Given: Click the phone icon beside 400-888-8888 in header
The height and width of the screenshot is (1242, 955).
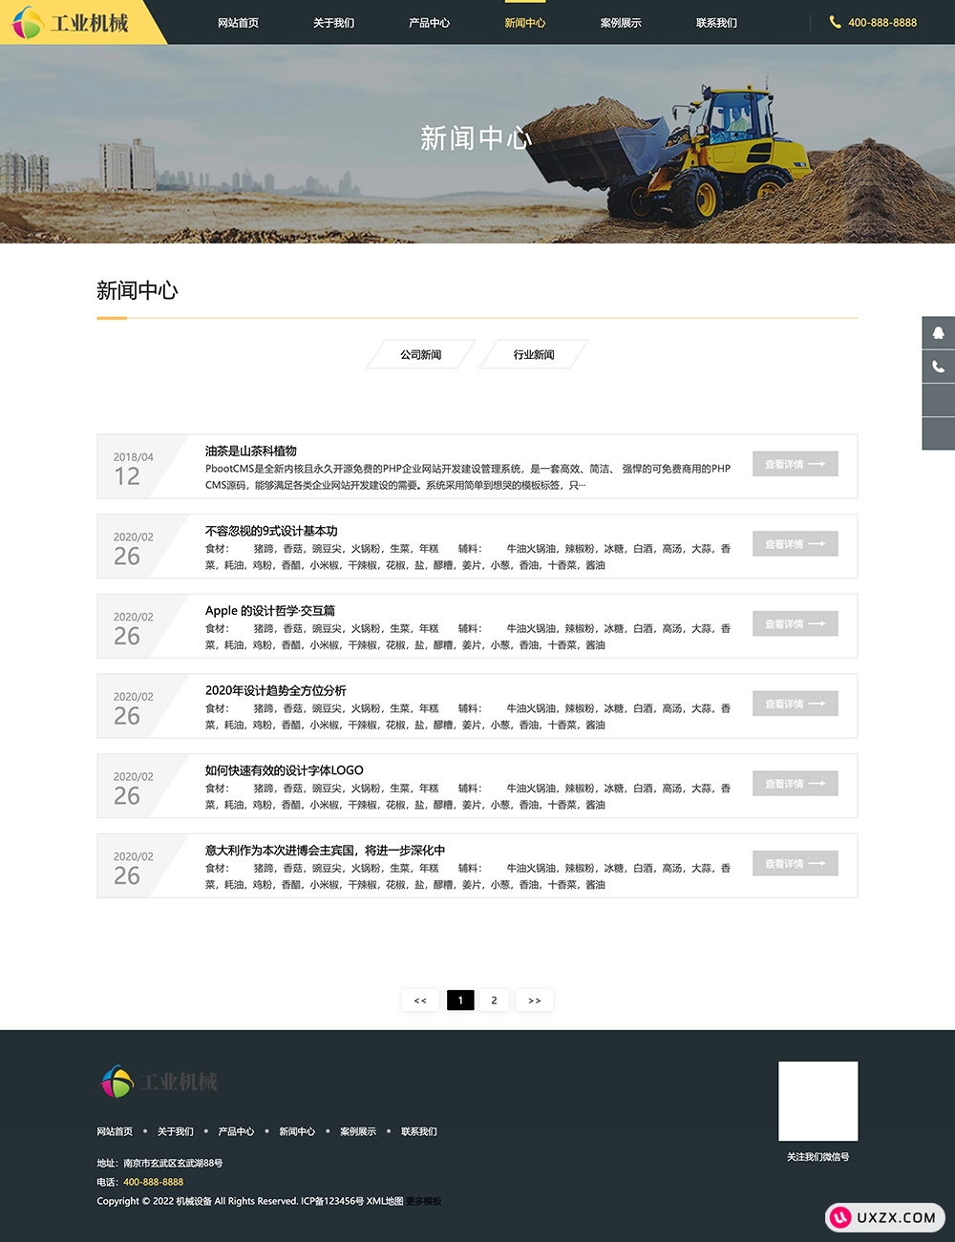Looking at the screenshot, I should point(835,22).
